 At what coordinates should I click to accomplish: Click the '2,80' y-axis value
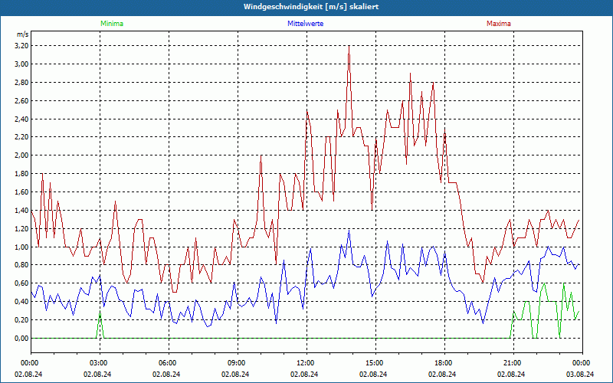point(22,83)
